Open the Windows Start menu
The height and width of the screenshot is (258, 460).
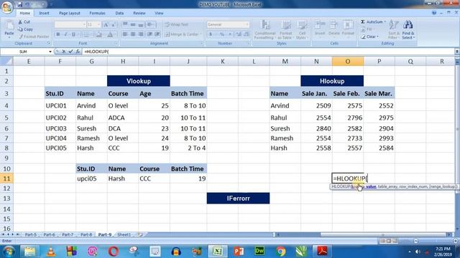point(9,252)
